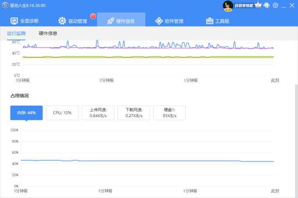This screenshot has height=198, width=298.
Task: Open settings gear in title bar
Action: tap(275, 5)
